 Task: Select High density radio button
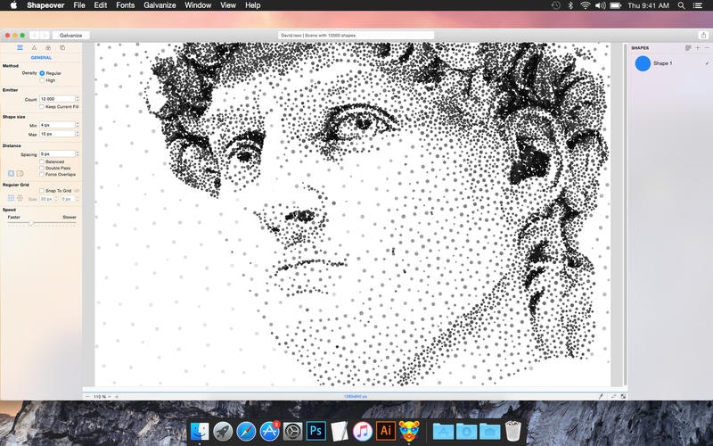click(x=42, y=80)
